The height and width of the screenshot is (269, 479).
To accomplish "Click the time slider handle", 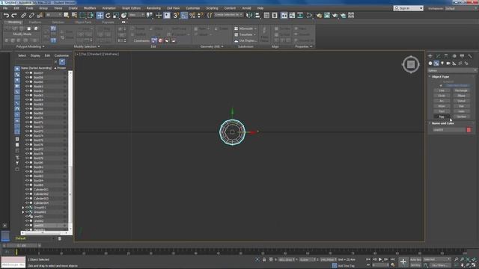I will [x=22, y=245].
